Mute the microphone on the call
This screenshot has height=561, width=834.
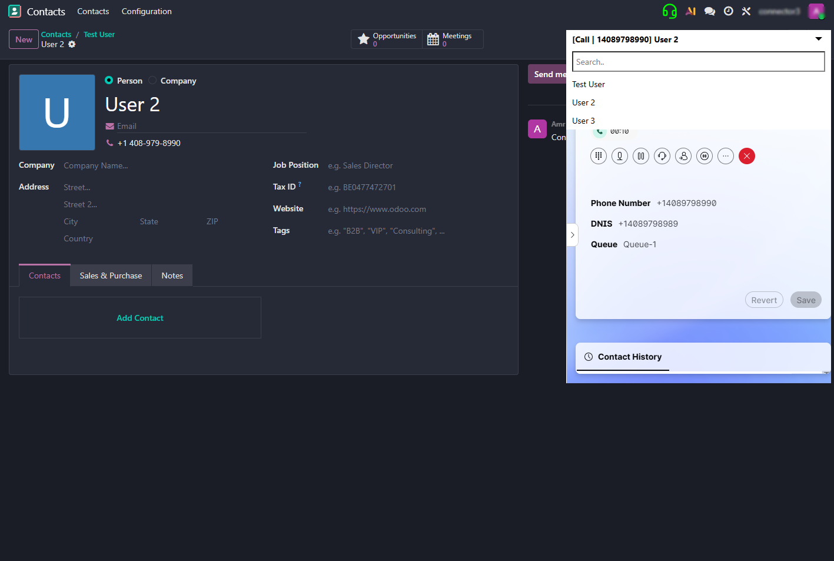(x=620, y=156)
